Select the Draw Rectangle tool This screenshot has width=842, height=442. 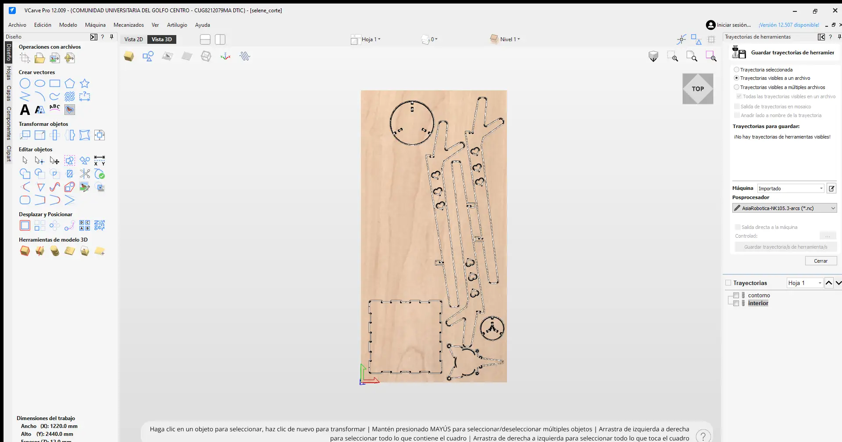click(55, 83)
